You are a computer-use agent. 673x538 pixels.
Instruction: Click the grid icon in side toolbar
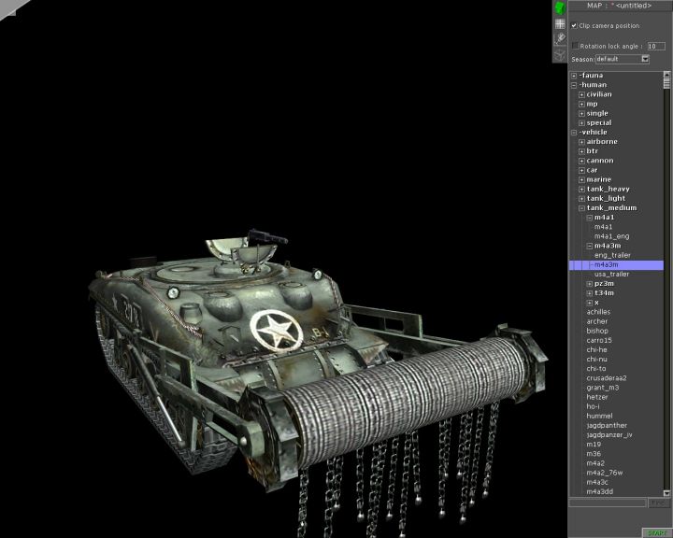(560, 23)
